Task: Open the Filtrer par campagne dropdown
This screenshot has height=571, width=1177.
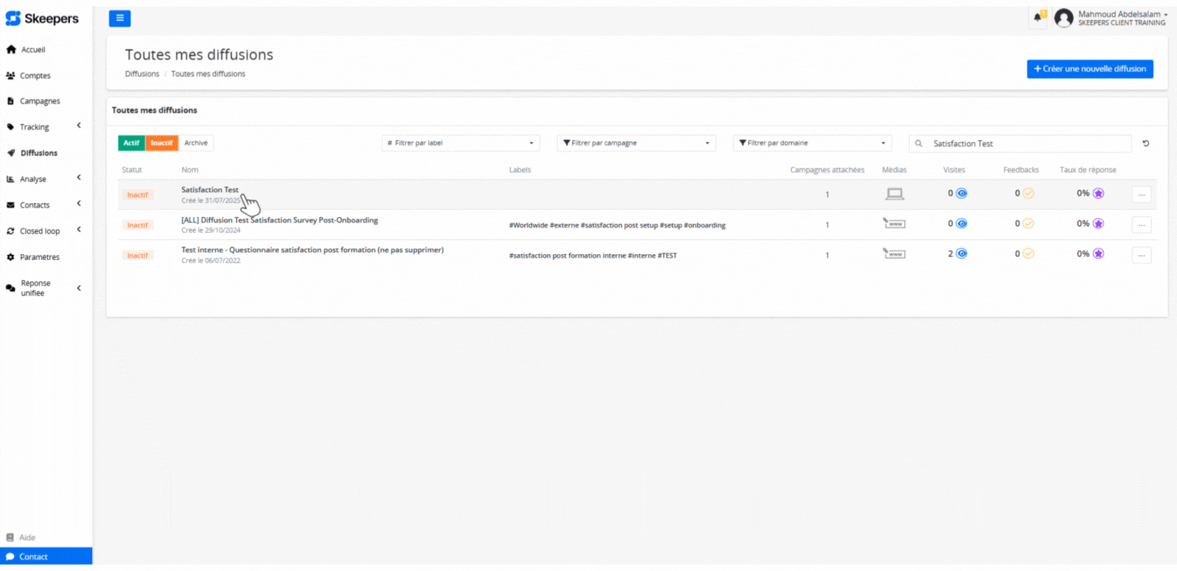Action: click(636, 143)
